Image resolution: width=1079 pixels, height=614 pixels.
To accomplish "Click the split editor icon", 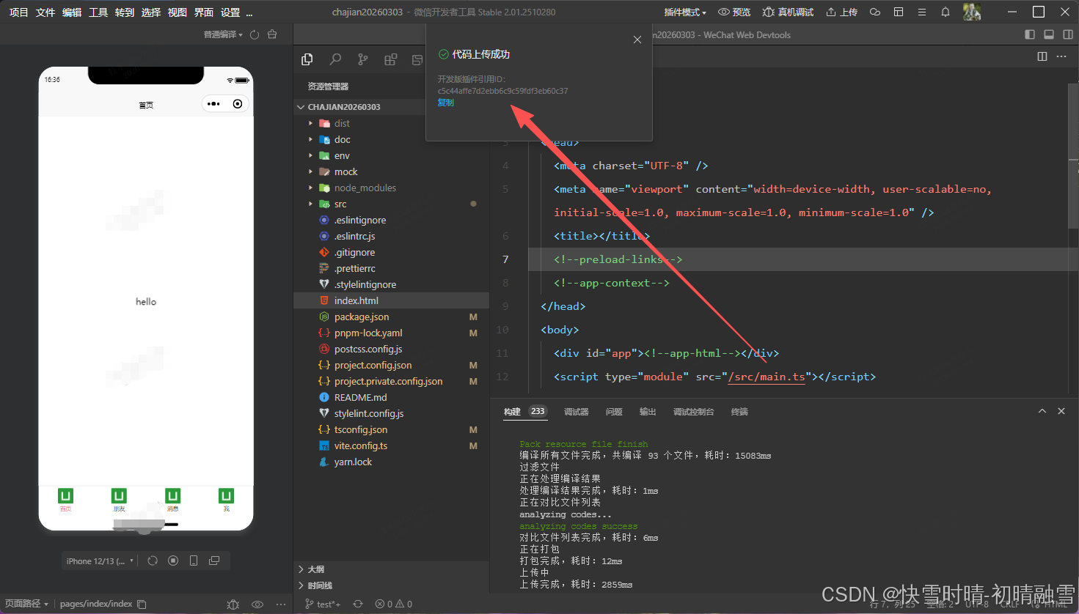I will point(1042,56).
